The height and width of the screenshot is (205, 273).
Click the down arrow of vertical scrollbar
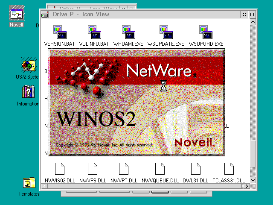pos(253,180)
